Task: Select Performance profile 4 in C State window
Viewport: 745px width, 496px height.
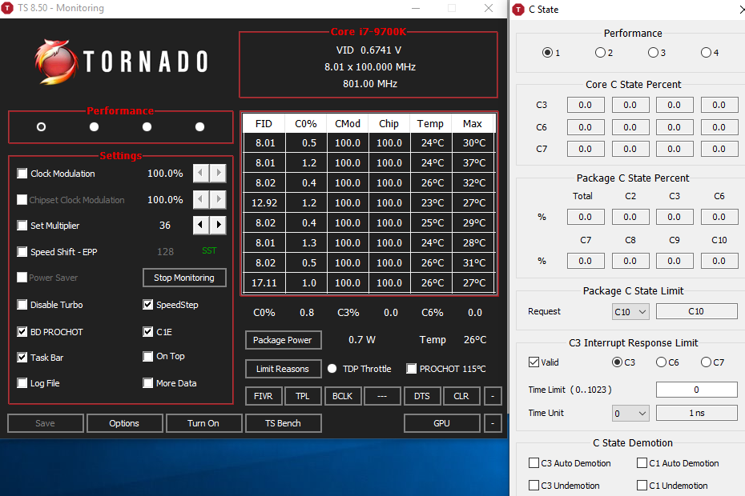Action: click(x=706, y=53)
